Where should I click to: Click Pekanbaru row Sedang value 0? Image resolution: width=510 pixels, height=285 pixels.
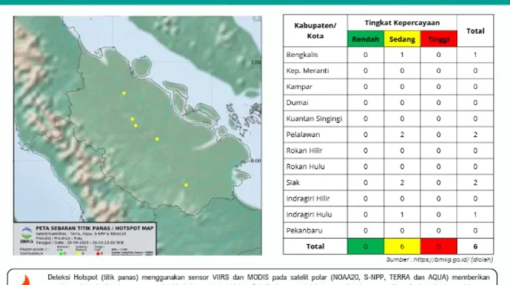click(x=402, y=231)
